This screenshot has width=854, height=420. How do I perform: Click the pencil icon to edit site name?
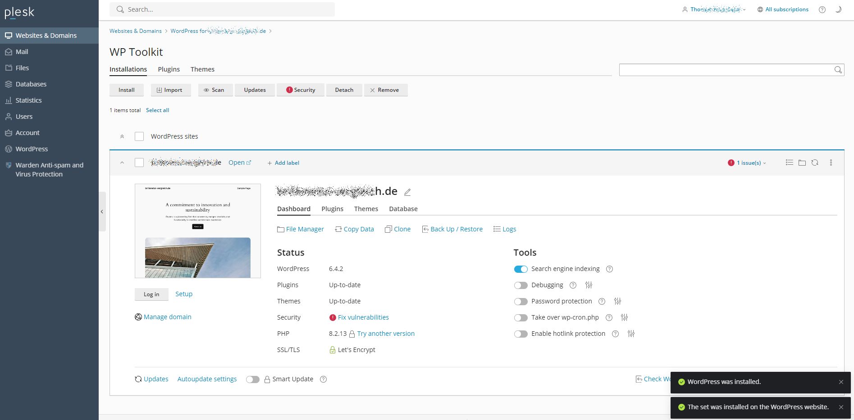click(x=407, y=192)
